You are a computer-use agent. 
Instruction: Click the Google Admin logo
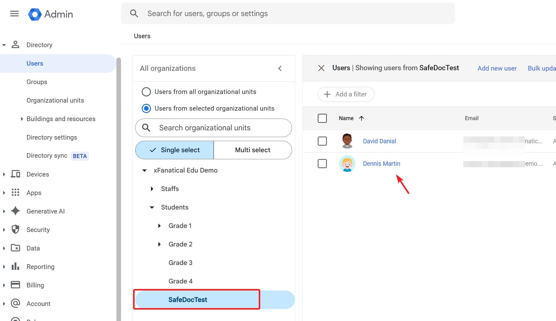click(35, 14)
